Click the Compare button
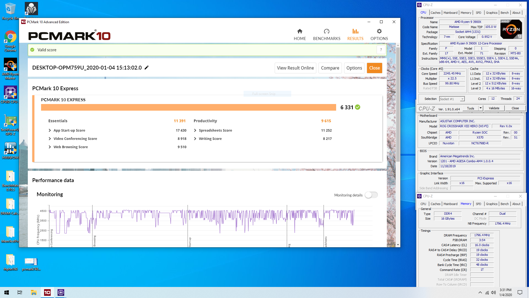The image size is (529, 298). click(330, 68)
